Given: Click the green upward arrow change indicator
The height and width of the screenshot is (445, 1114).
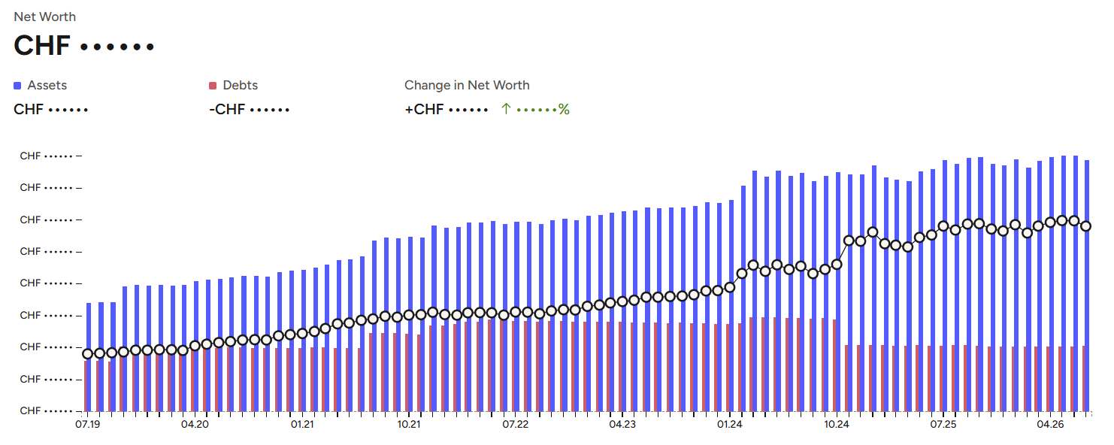Looking at the screenshot, I should [x=506, y=110].
